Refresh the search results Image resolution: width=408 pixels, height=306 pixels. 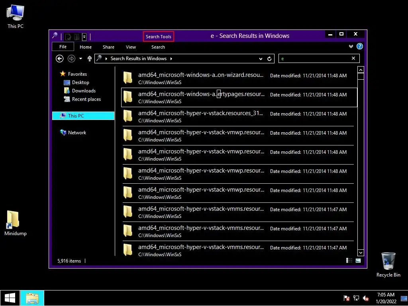pyautogui.click(x=269, y=59)
